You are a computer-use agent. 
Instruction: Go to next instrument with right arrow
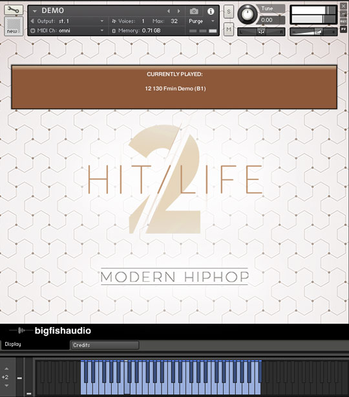coord(178,11)
